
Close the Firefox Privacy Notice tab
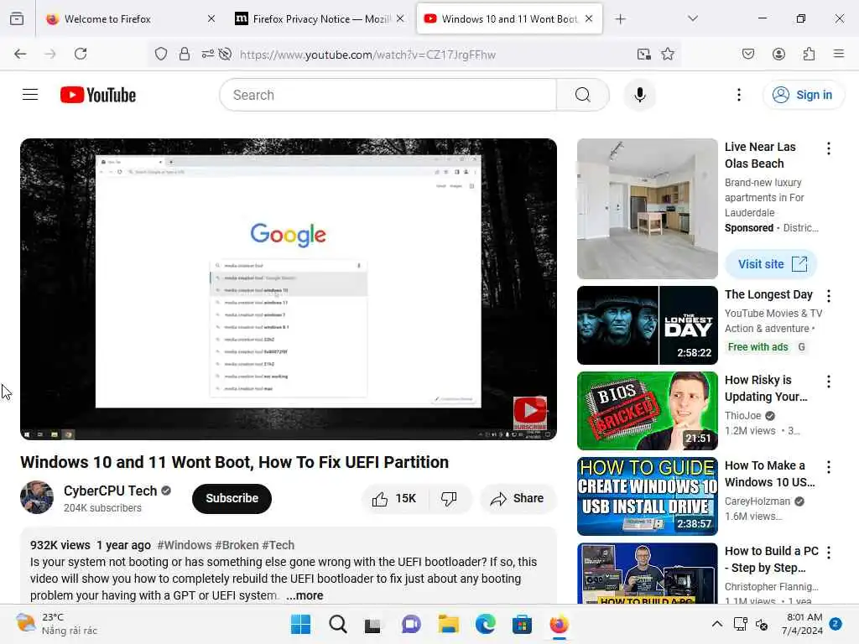coord(400,18)
